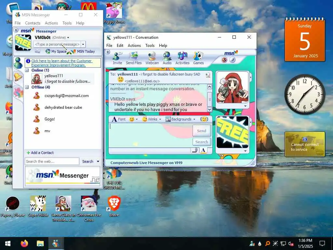The width and height of the screenshot is (333, 250).
Task: Click the webcam icon beside yellows111 name
Action: (208, 75)
